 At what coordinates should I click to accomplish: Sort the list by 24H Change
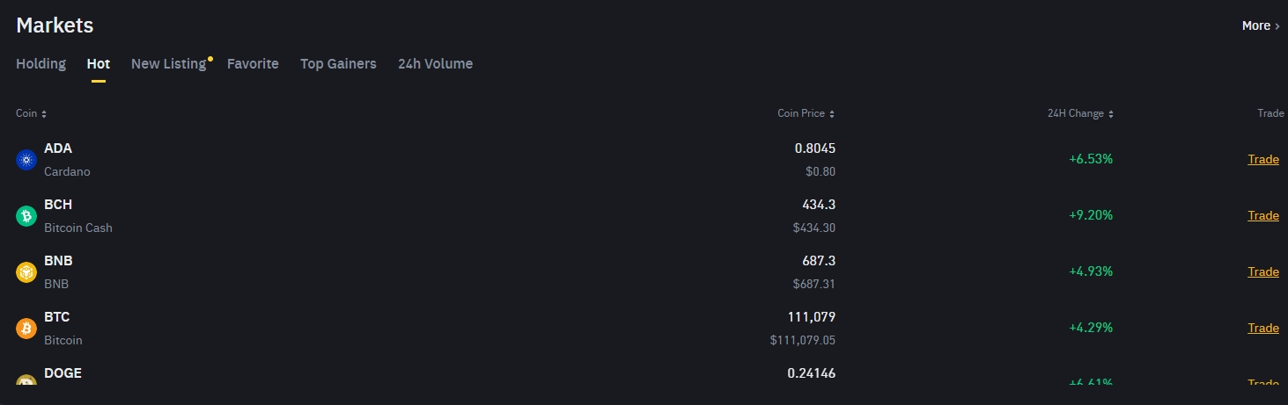click(x=1080, y=113)
